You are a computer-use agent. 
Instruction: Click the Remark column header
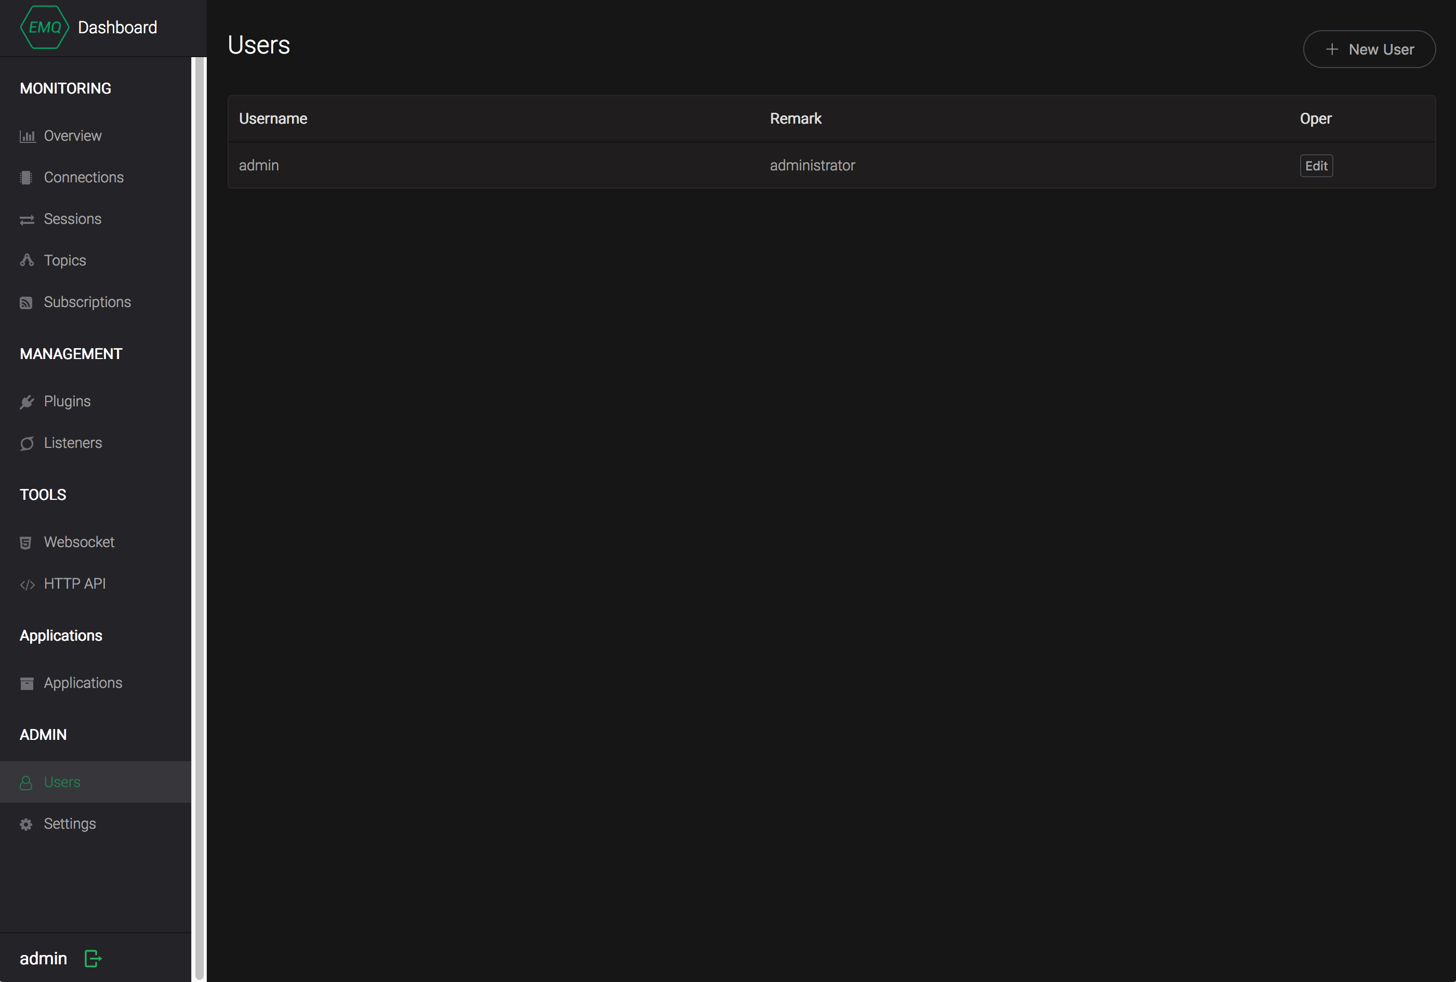click(796, 119)
